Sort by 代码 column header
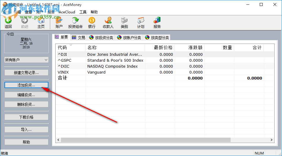 [70, 47]
